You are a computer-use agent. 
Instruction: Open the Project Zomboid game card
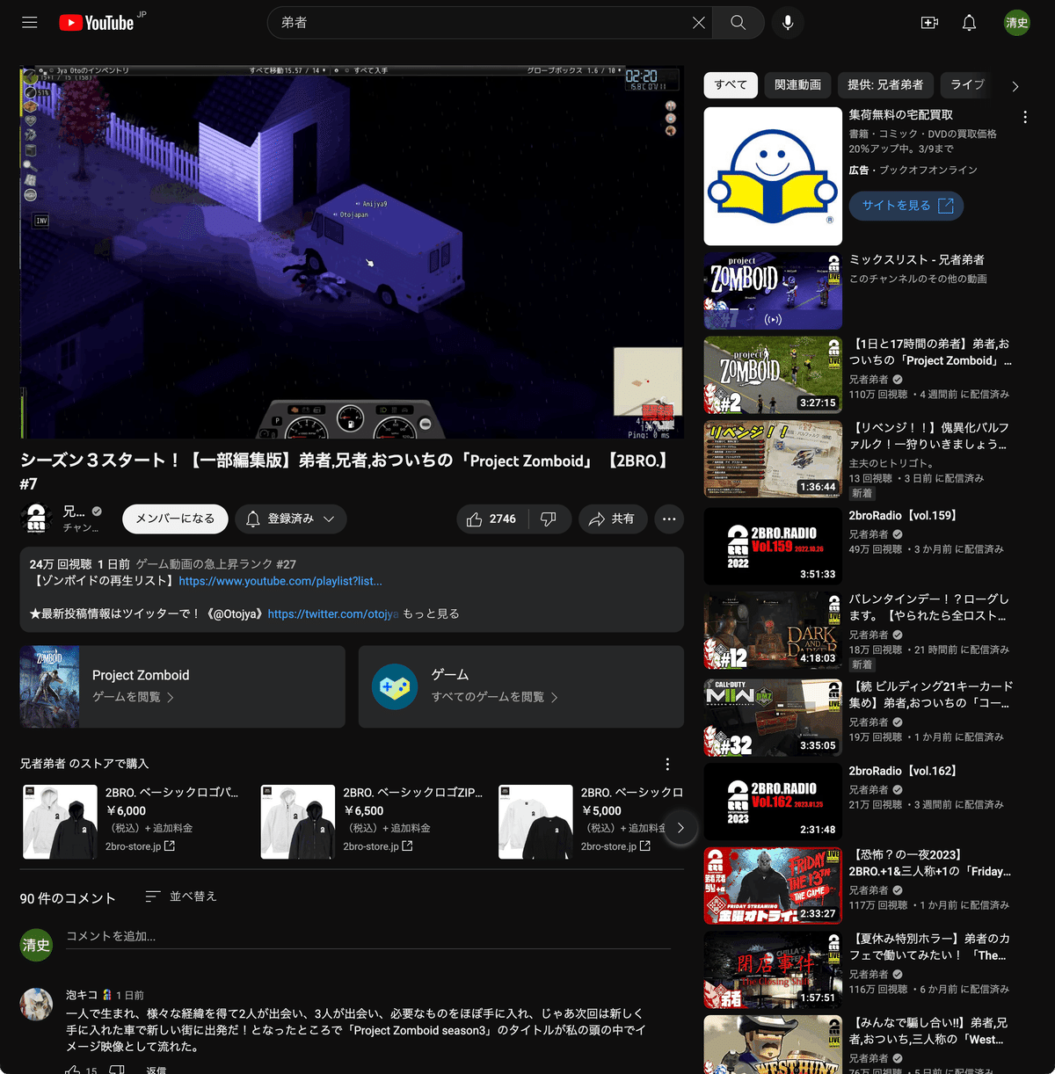coord(183,686)
